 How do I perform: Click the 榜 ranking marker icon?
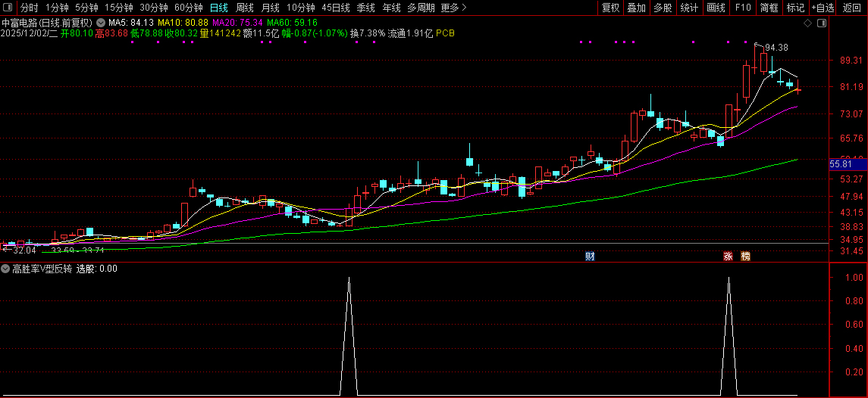coord(745,257)
